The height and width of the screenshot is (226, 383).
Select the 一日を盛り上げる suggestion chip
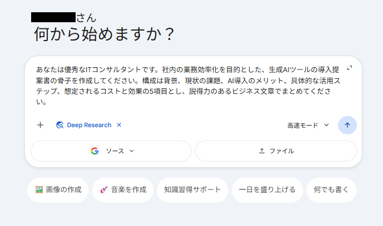(267, 189)
